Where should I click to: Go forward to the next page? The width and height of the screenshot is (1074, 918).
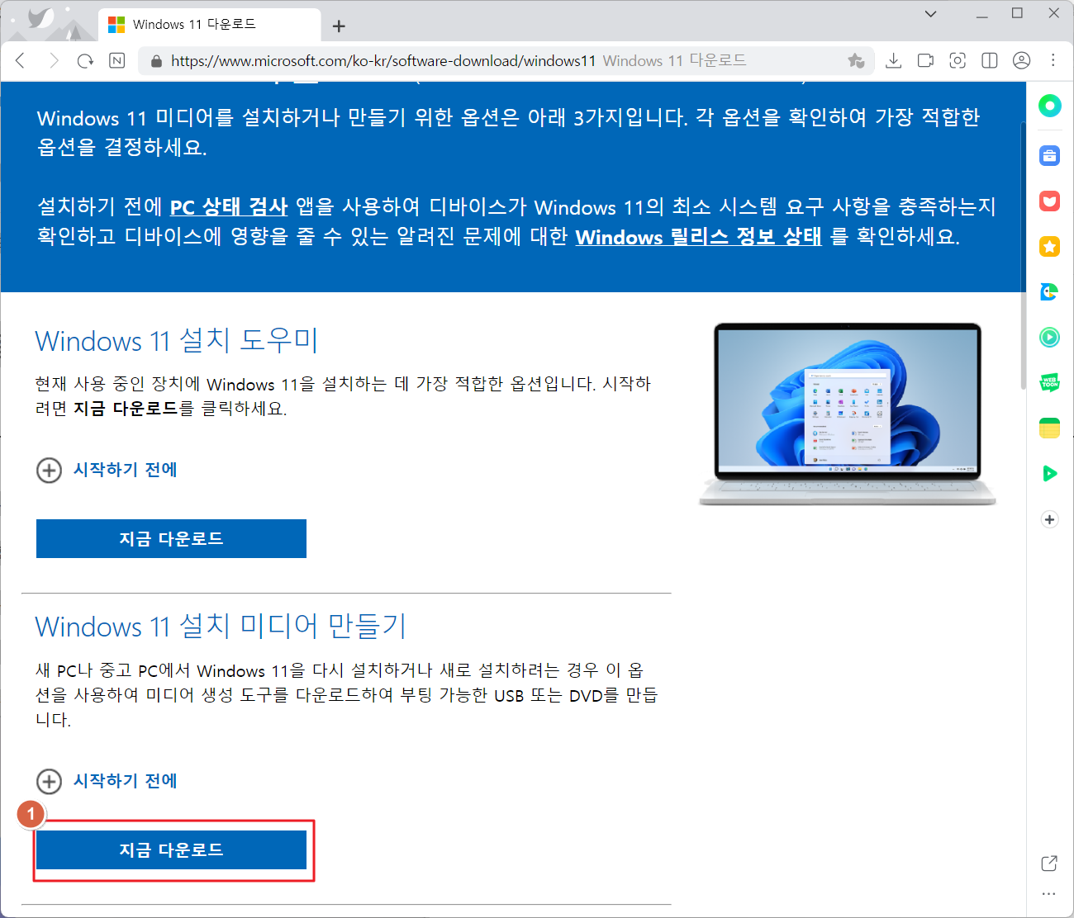click(x=54, y=60)
